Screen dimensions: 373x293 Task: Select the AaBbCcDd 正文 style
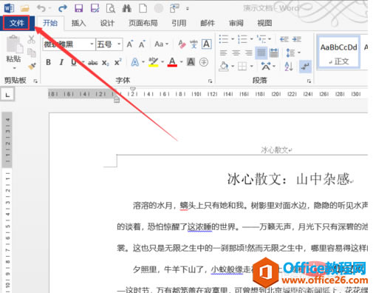point(339,52)
